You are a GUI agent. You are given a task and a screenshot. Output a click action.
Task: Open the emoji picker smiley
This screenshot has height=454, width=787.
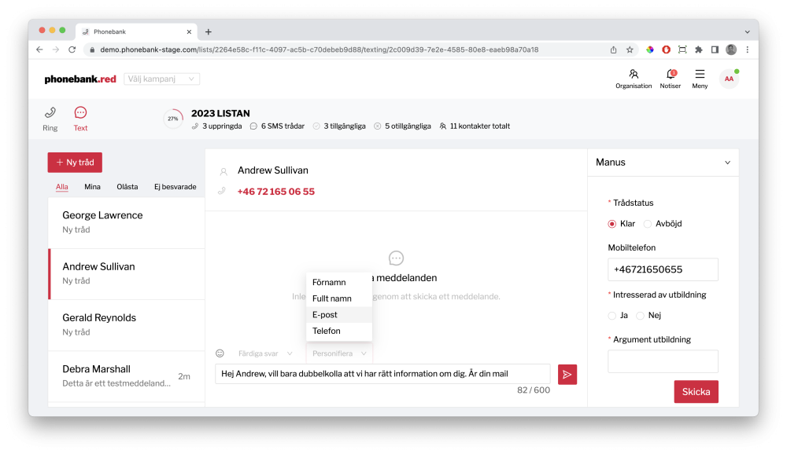[x=220, y=353]
